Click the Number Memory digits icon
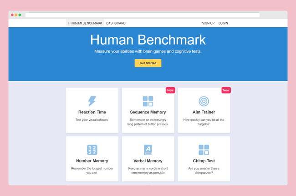The image size is (296, 196). [92, 150]
